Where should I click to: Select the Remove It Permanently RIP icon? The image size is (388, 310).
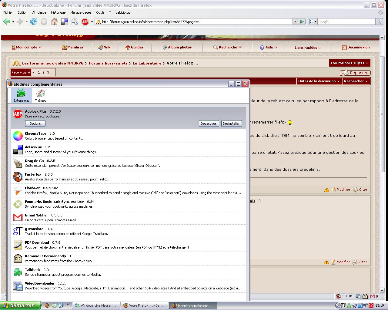(18, 259)
